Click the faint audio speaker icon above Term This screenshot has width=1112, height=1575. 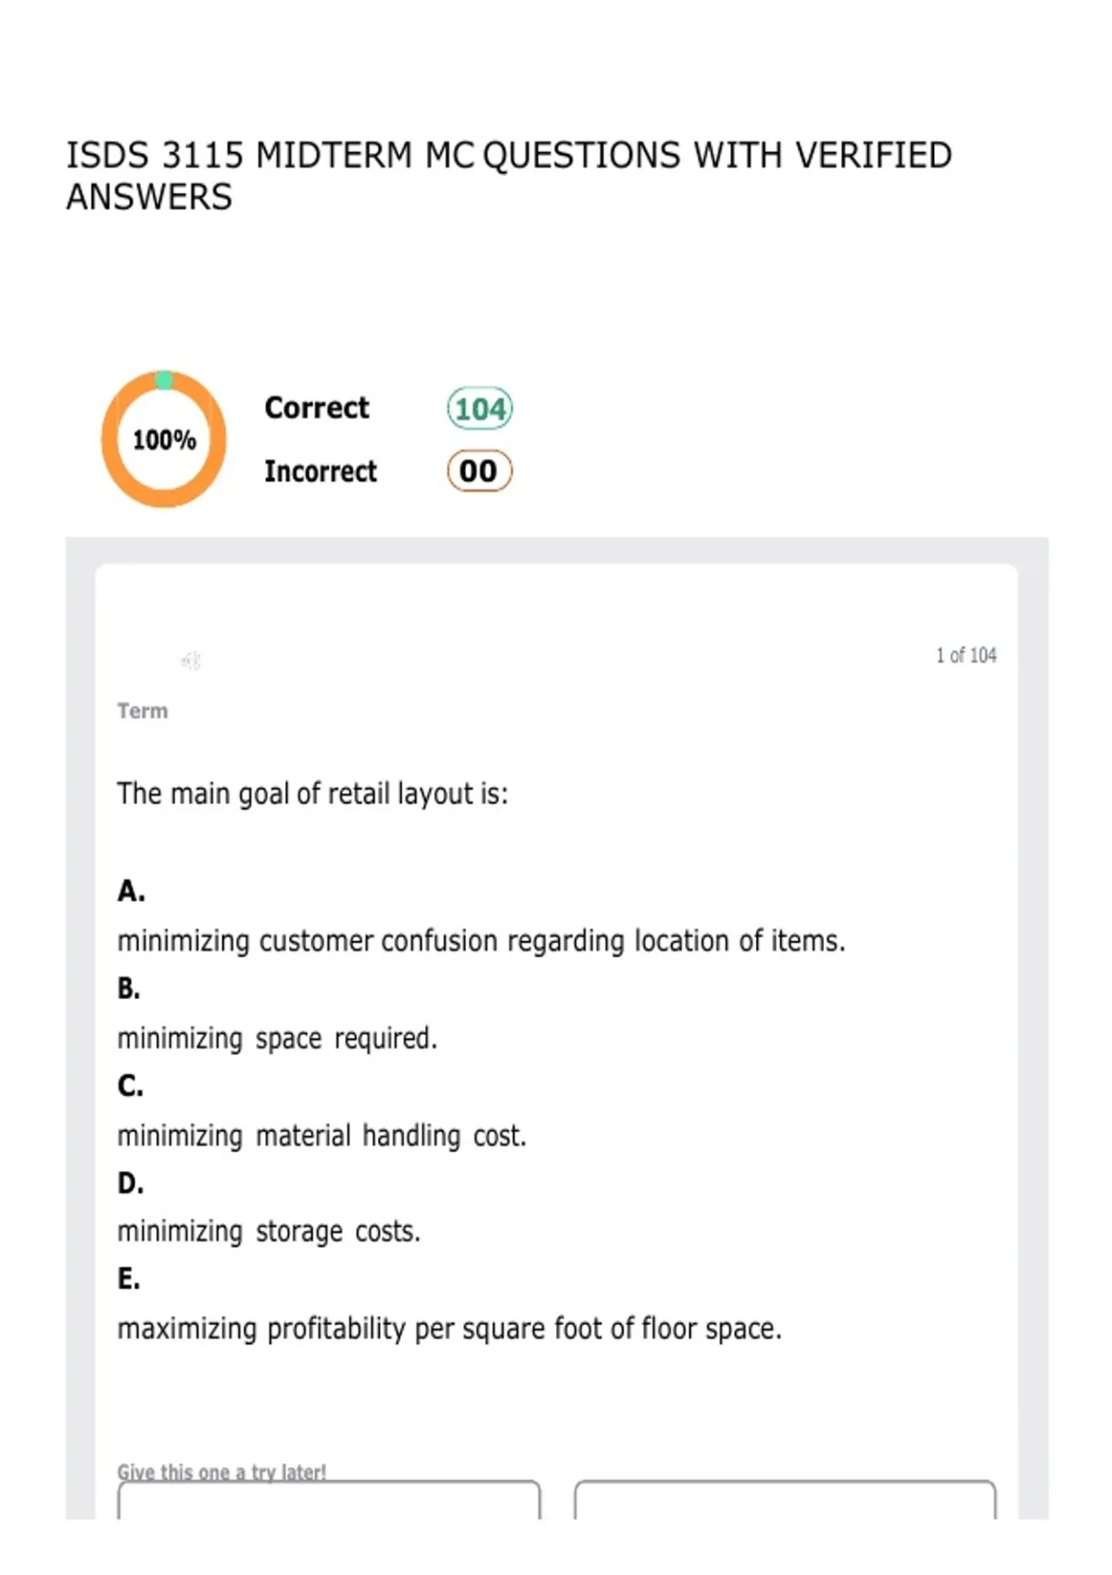pos(191,661)
